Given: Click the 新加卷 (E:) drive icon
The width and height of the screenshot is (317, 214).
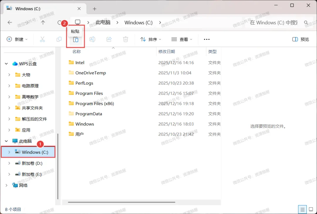Looking at the screenshot, I should [x=18, y=174].
